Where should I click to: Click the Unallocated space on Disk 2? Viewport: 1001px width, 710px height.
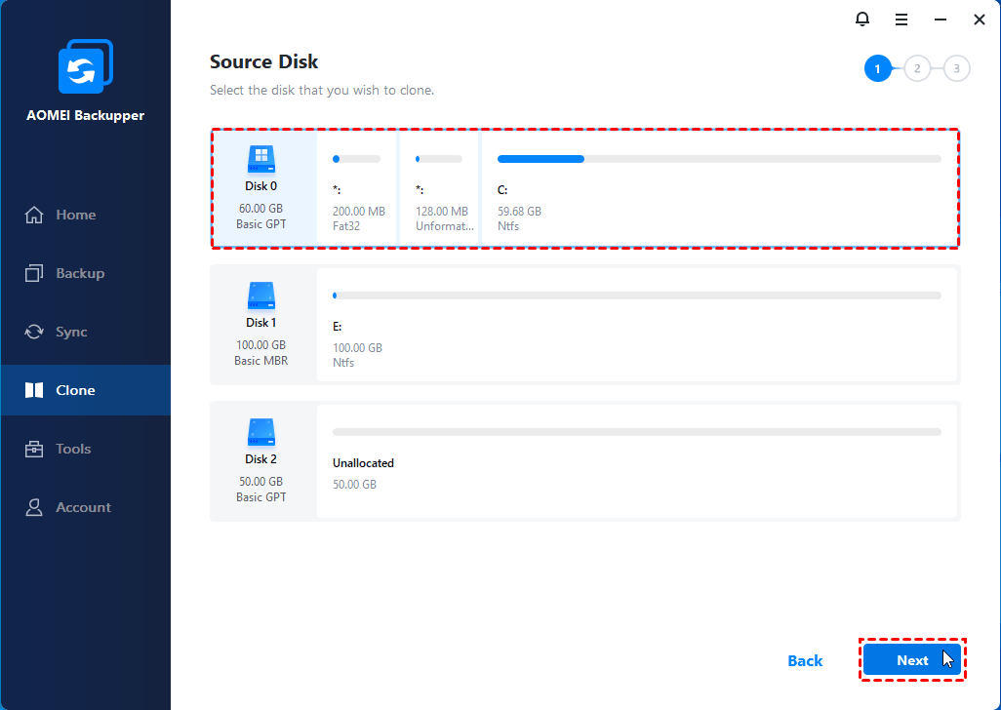[634, 460]
